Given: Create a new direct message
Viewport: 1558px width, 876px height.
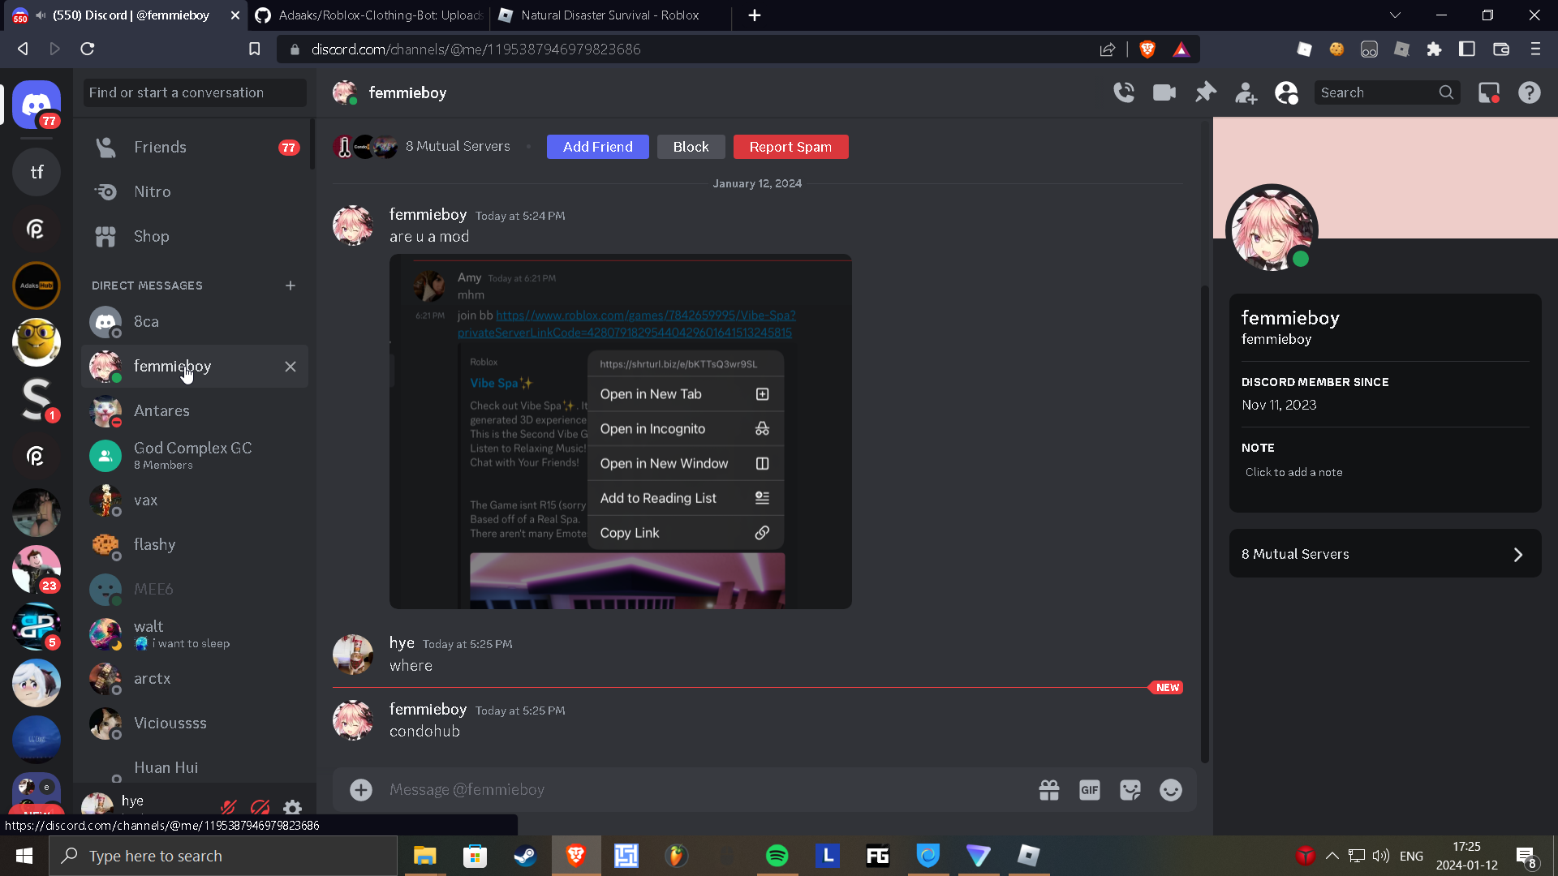Looking at the screenshot, I should click(x=291, y=286).
